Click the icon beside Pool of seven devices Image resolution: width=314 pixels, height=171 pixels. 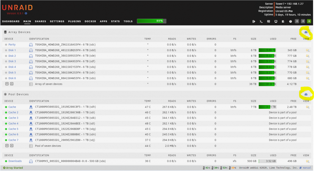[x=31, y=146]
